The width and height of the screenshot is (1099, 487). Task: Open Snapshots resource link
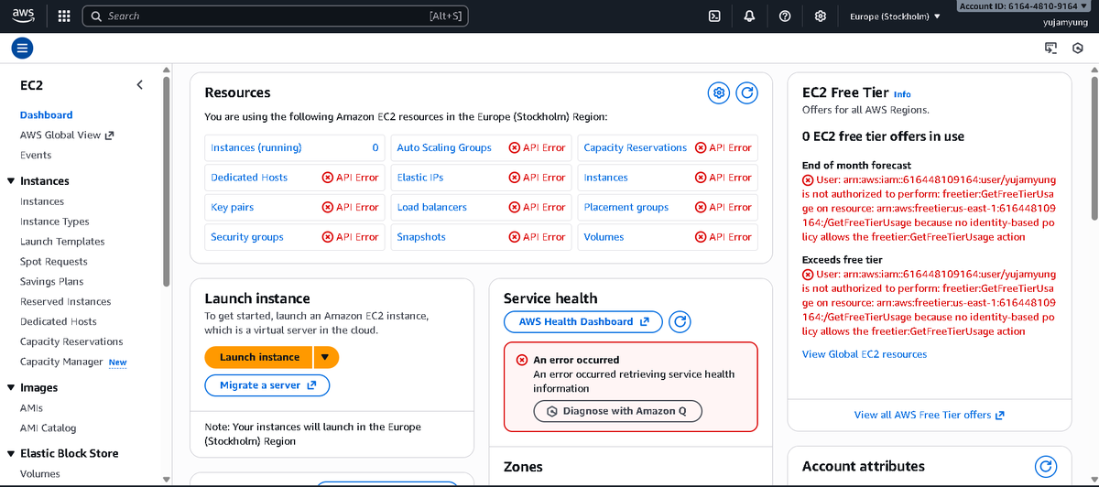(421, 237)
